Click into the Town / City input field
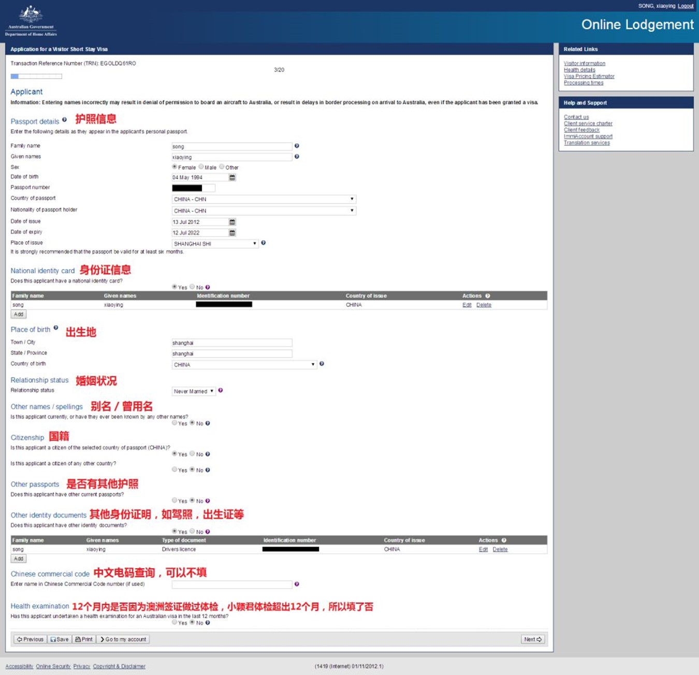The height and width of the screenshot is (675, 699). [x=232, y=343]
